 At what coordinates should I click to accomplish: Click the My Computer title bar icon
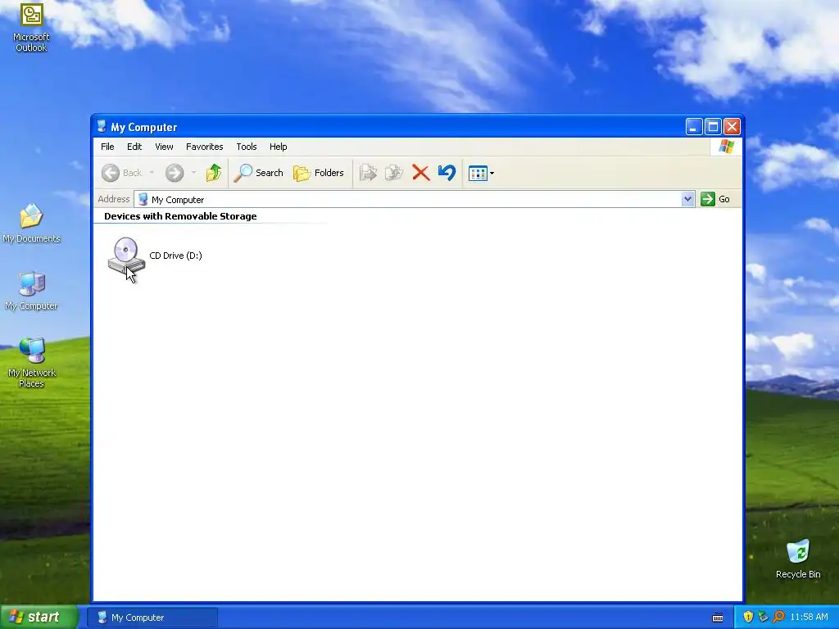102,126
